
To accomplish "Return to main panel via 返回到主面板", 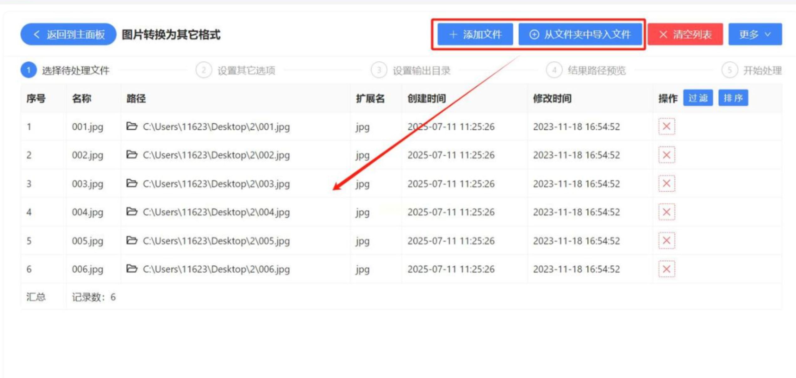I will [x=68, y=34].
